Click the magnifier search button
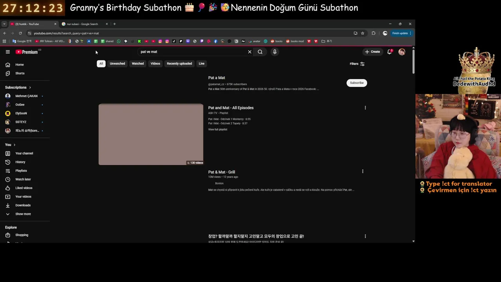The height and width of the screenshot is (282, 501). click(x=260, y=52)
